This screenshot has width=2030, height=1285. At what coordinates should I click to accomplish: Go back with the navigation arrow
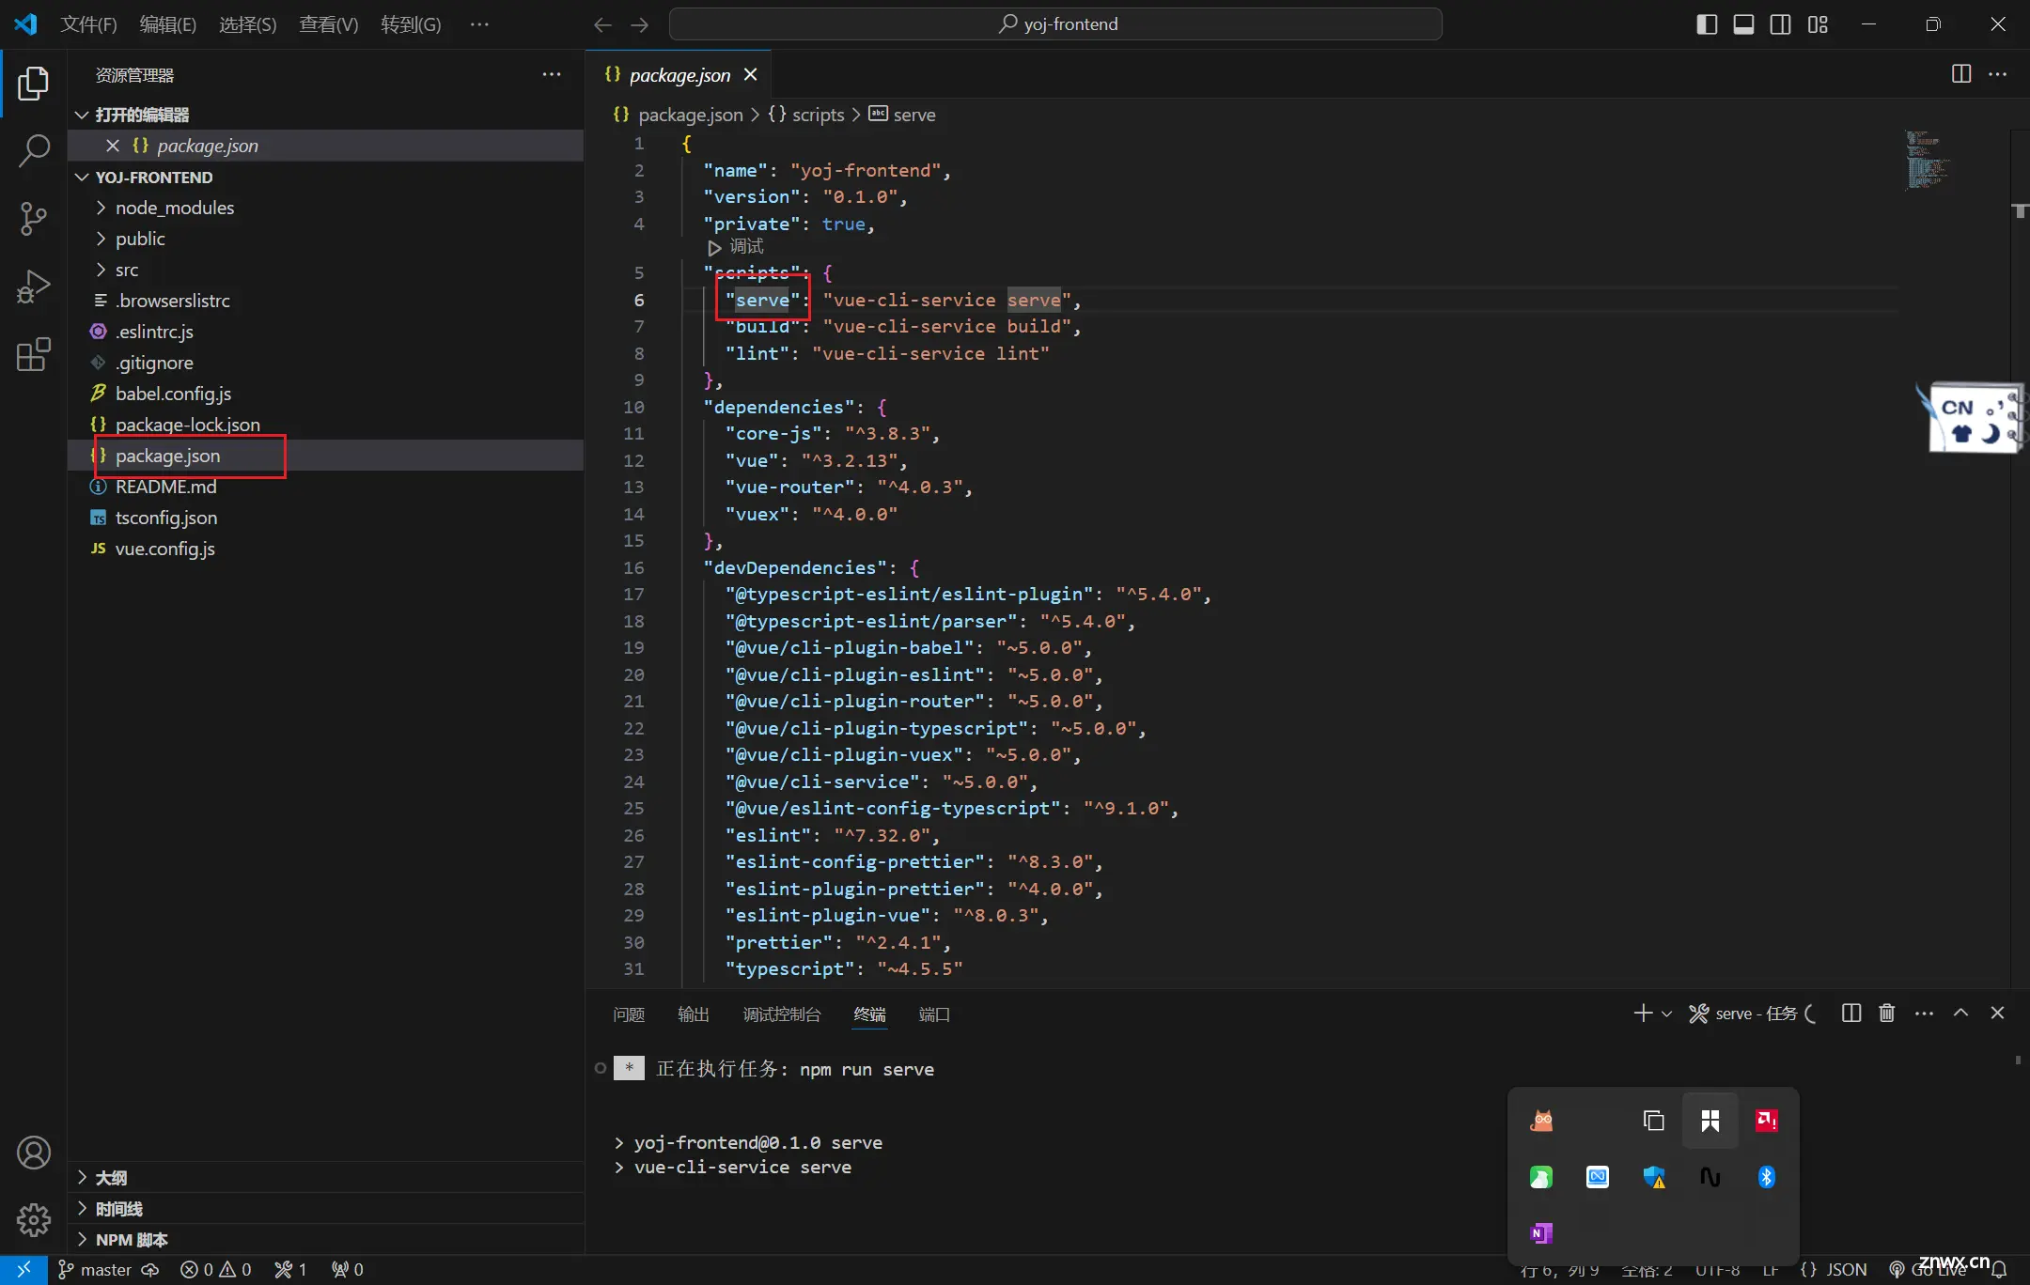pos(603,24)
